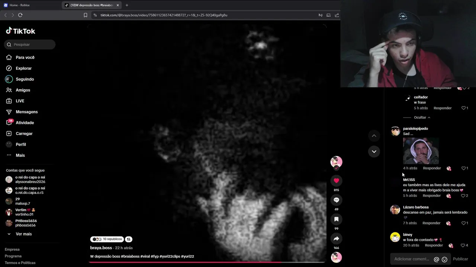
Task: Collapse replies with Ocultar
Action: click(422, 118)
